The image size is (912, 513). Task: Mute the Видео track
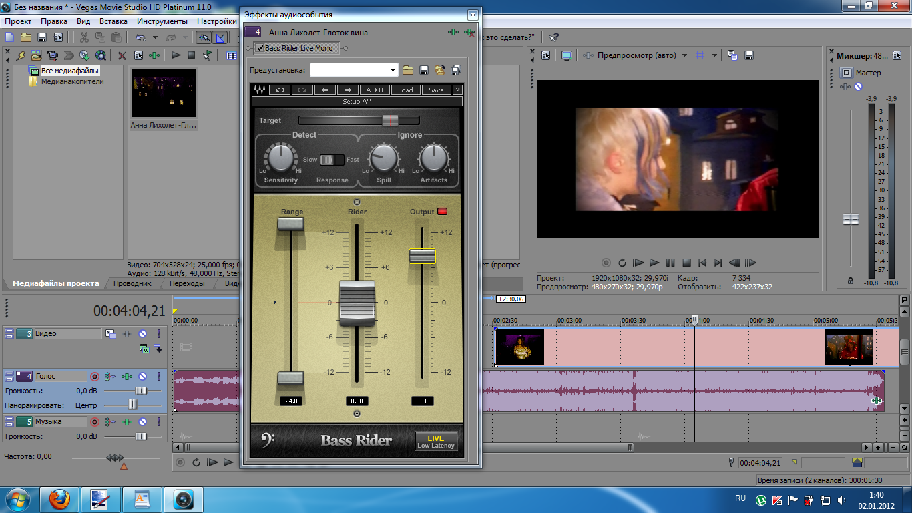click(142, 334)
